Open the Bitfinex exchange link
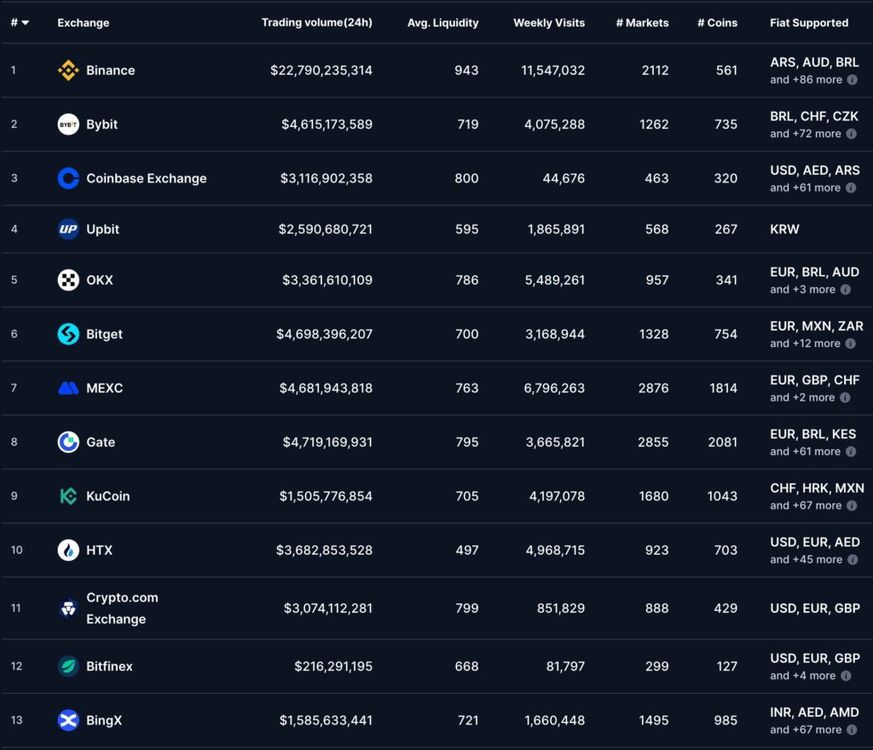Image resolution: width=873 pixels, height=750 pixels. pos(109,666)
